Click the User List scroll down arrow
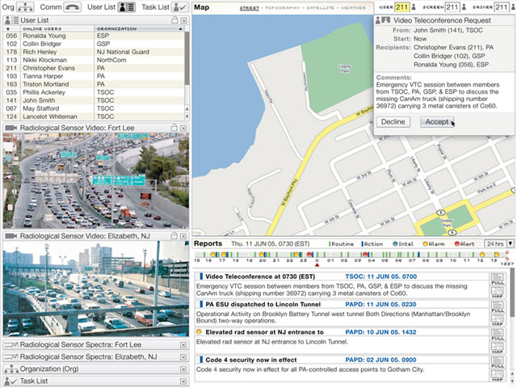 pos(187,116)
